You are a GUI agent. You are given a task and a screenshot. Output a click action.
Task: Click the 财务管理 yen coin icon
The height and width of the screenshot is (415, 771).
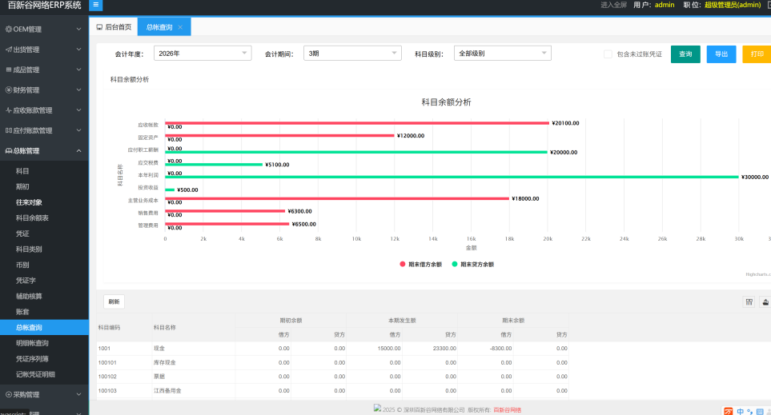tap(8, 90)
